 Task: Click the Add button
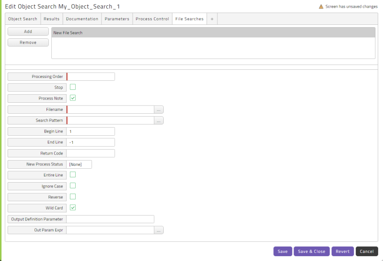(28, 32)
